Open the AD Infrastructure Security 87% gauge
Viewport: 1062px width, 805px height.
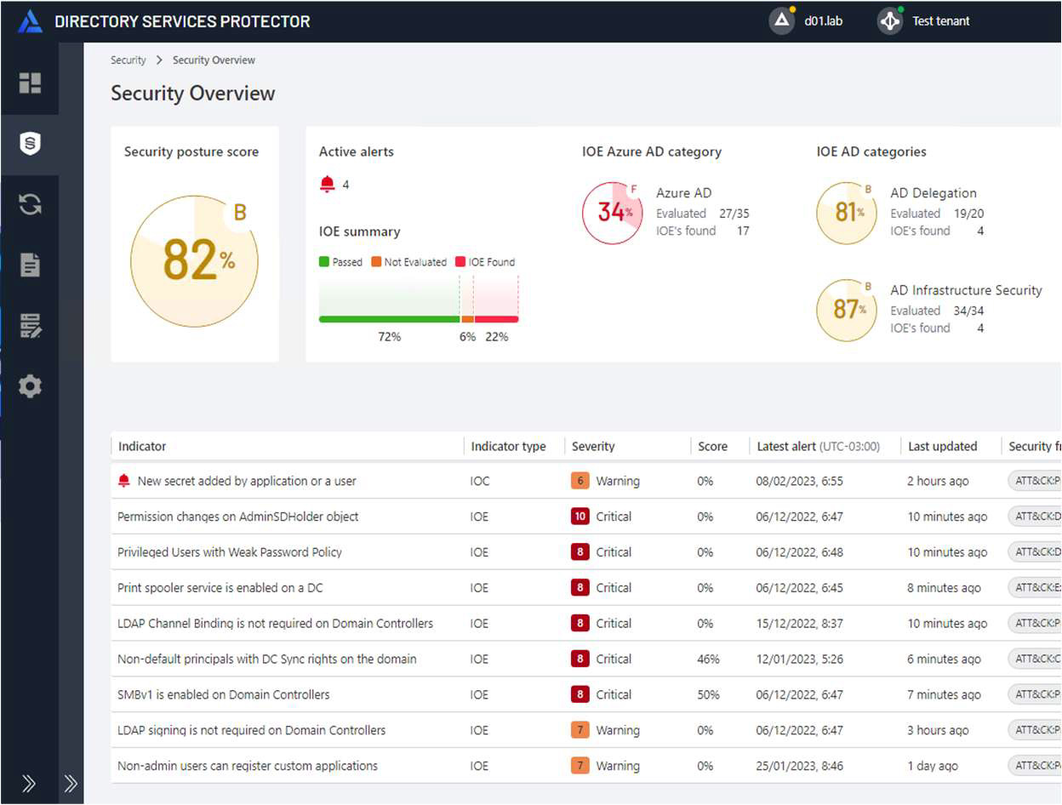[846, 310]
